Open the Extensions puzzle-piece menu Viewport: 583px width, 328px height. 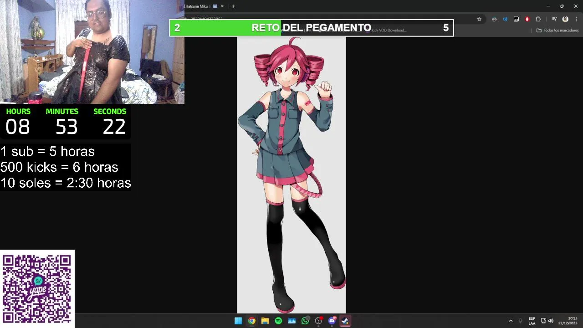(538, 19)
